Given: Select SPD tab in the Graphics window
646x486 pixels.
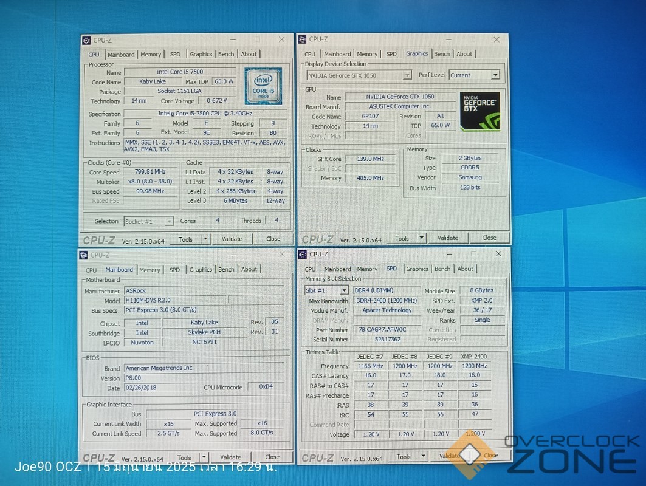Looking at the screenshot, I should [x=391, y=54].
